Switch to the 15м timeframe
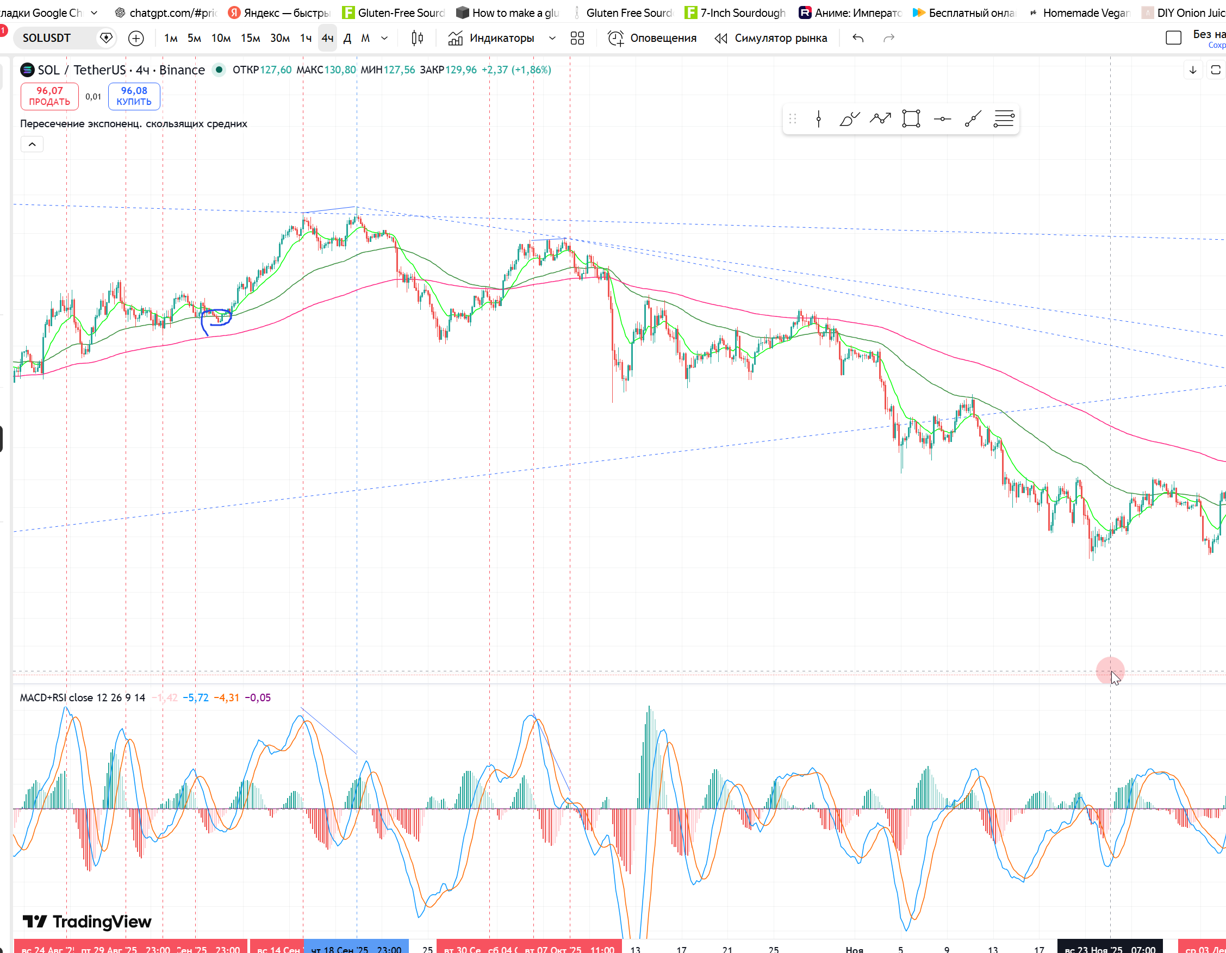Image resolution: width=1226 pixels, height=953 pixels. (x=250, y=38)
